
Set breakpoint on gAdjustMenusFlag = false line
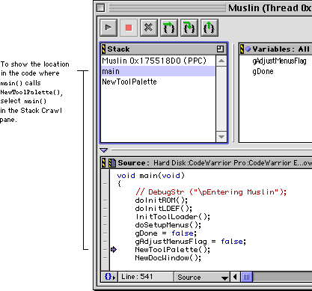(105, 242)
